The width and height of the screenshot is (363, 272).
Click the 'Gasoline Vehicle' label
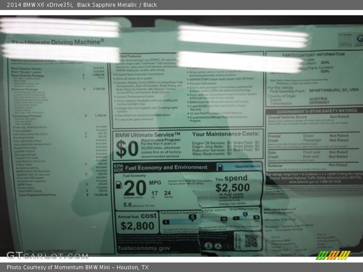(x=248, y=166)
